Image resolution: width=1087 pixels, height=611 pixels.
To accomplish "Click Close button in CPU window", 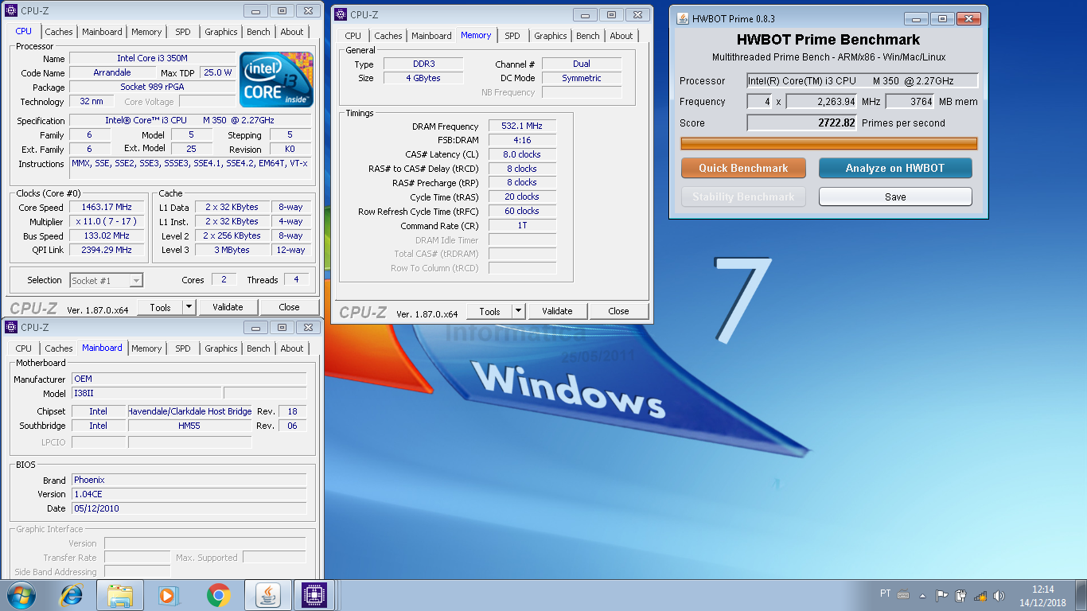I will [289, 307].
